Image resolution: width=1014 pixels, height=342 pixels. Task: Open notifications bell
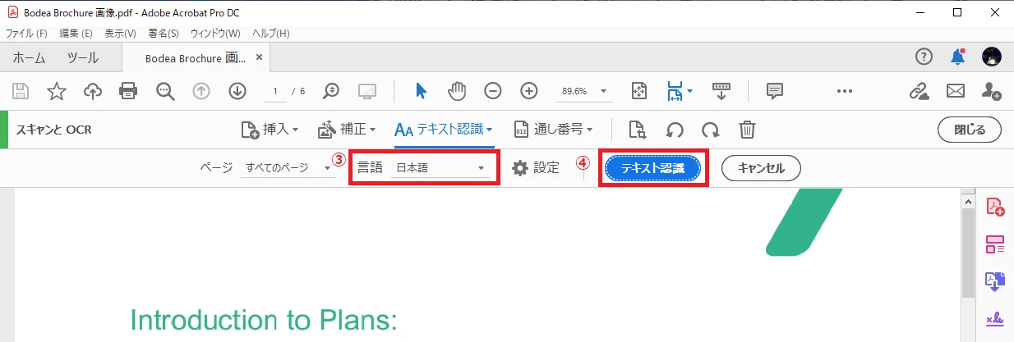958,57
